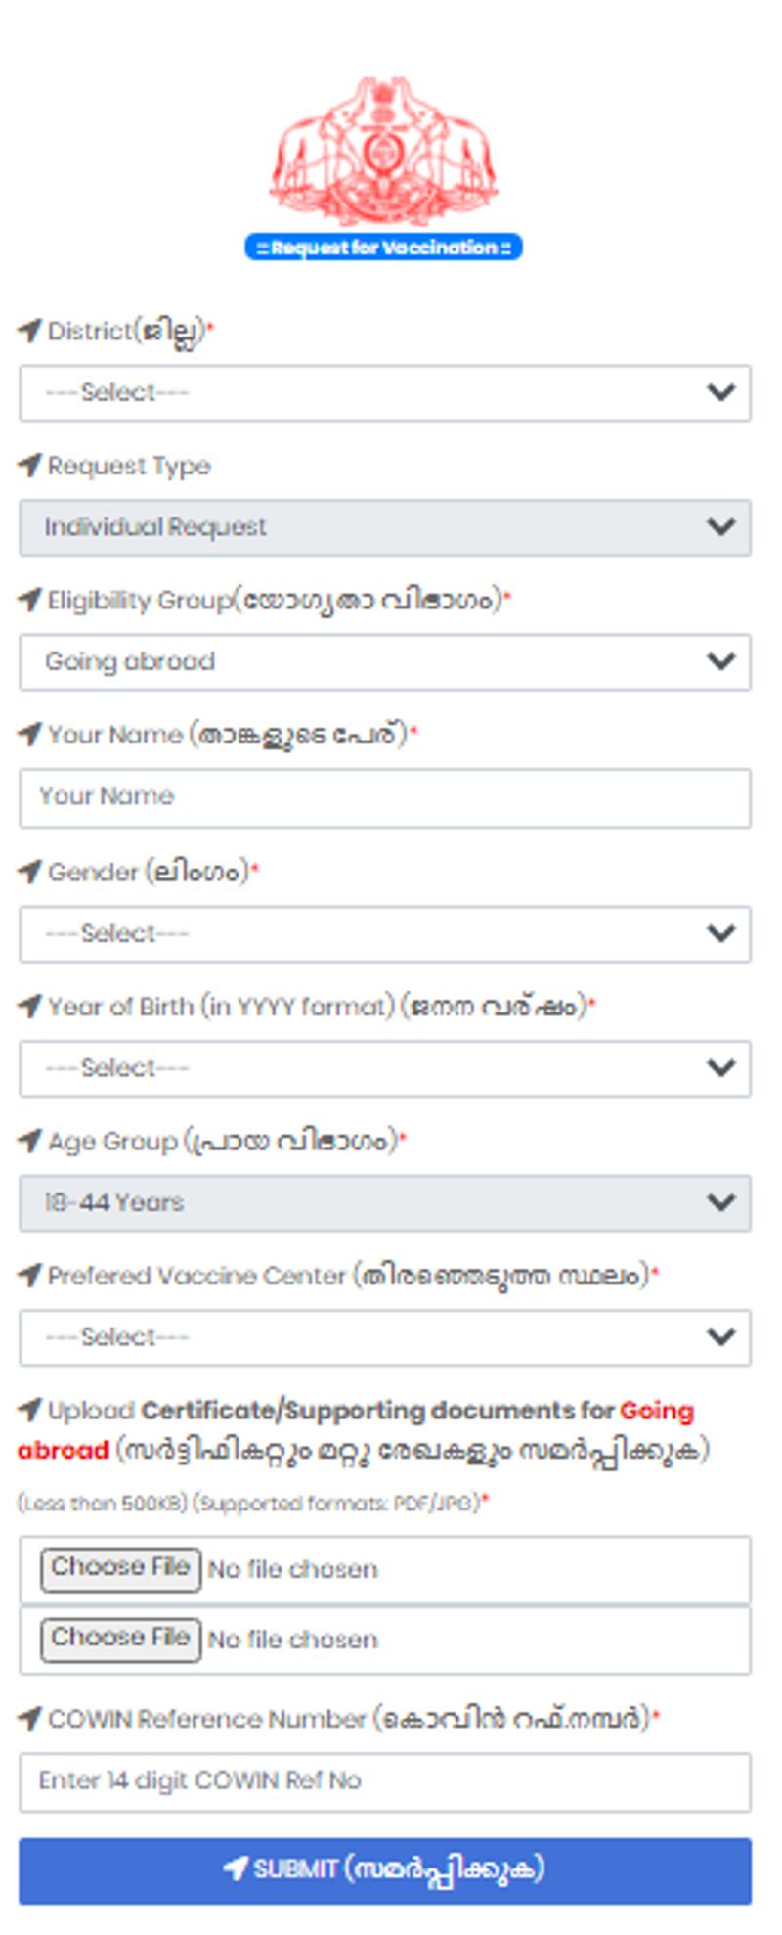Click the arrow icon beside Year of Birth
Image resolution: width=782 pixels, height=1935 pixels.
pos(30,1006)
